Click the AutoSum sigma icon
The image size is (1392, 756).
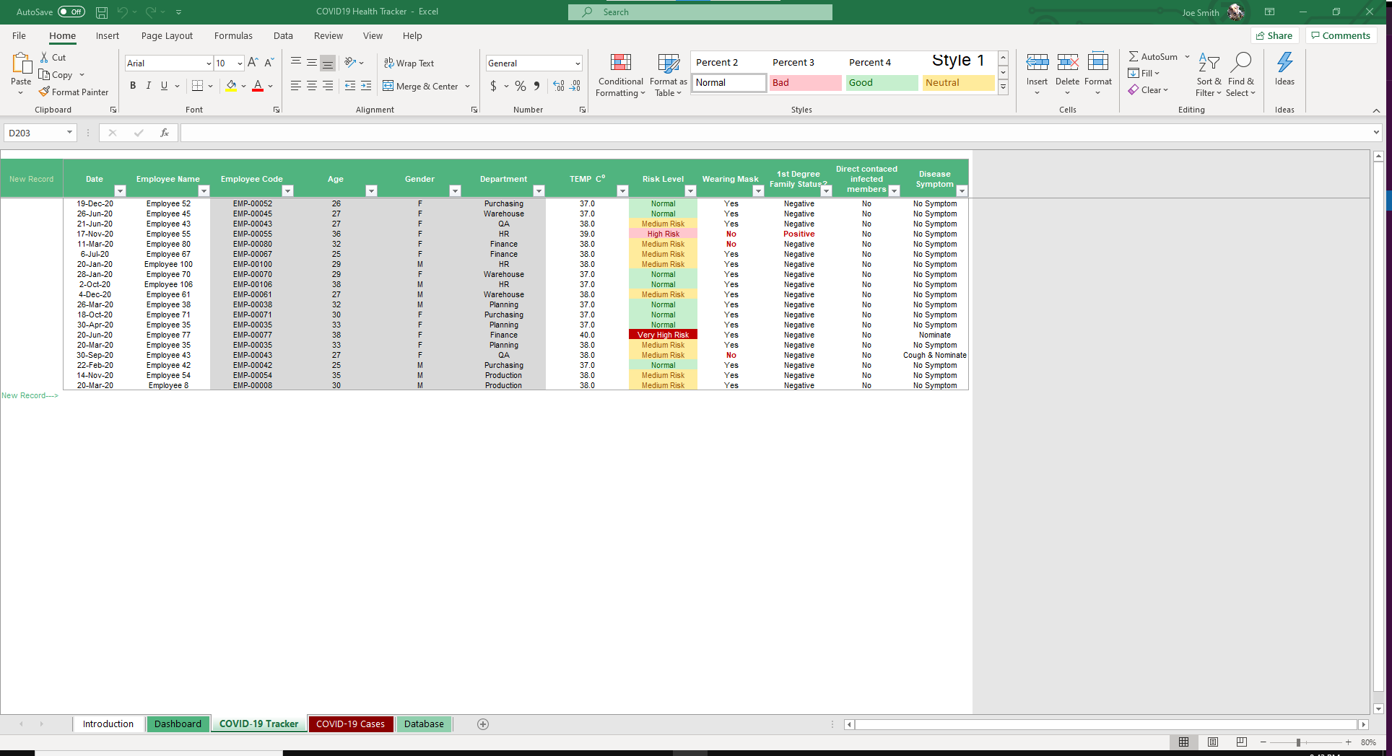[x=1134, y=56]
